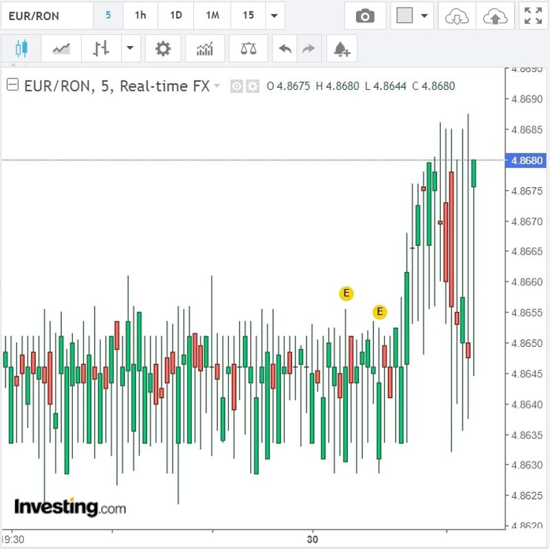This screenshot has width=550, height=549.
Task: Open the chart layout color square selector
Action: point(405,16)
